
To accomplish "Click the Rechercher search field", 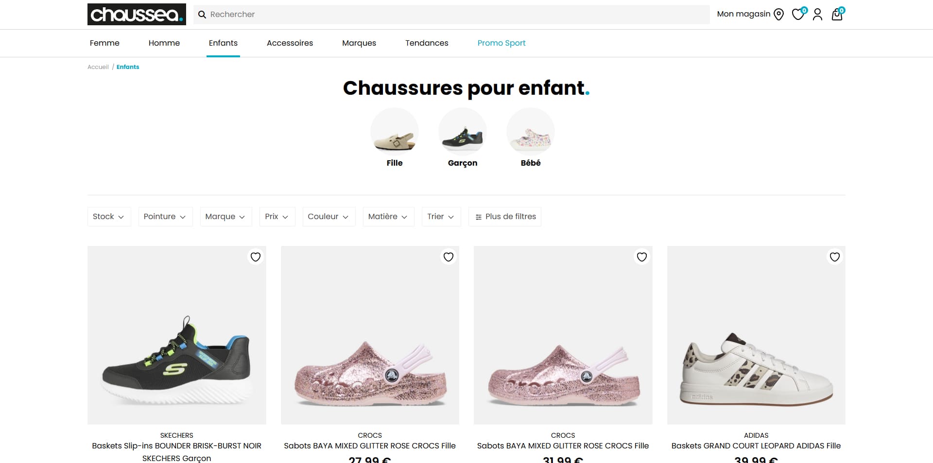I will 452,15.
